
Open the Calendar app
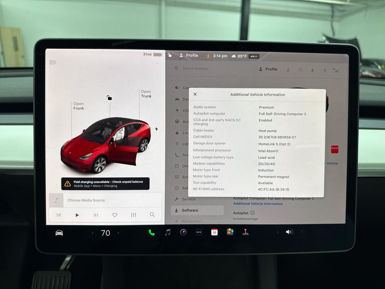coord(214,232)
